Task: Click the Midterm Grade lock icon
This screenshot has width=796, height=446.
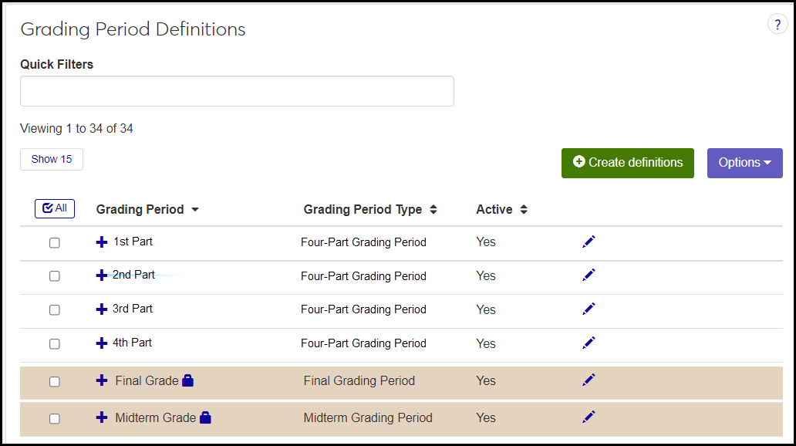Action: pos(205,417)
